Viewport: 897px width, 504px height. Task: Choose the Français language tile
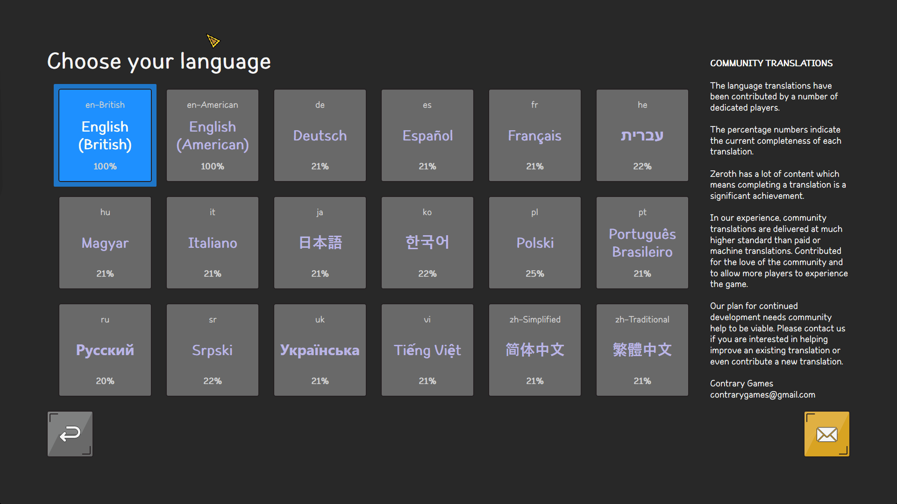pos(535,135)
